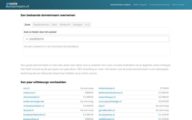Click the €1.019,00 price for musicphone.nl
This screenshot has height=120, width=192.
tap(163, 115)
